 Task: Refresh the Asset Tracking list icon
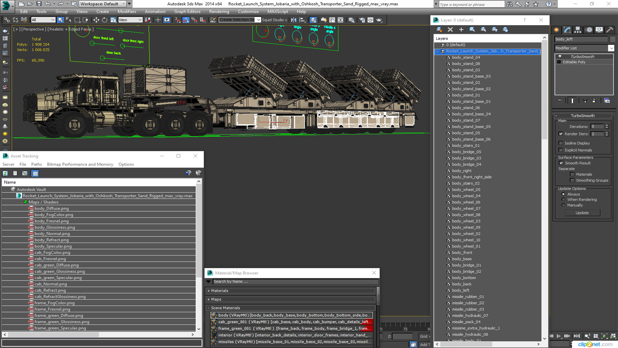point(5,173)
